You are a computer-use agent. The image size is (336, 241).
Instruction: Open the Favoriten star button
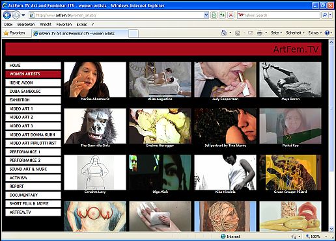tap(15, 33)
